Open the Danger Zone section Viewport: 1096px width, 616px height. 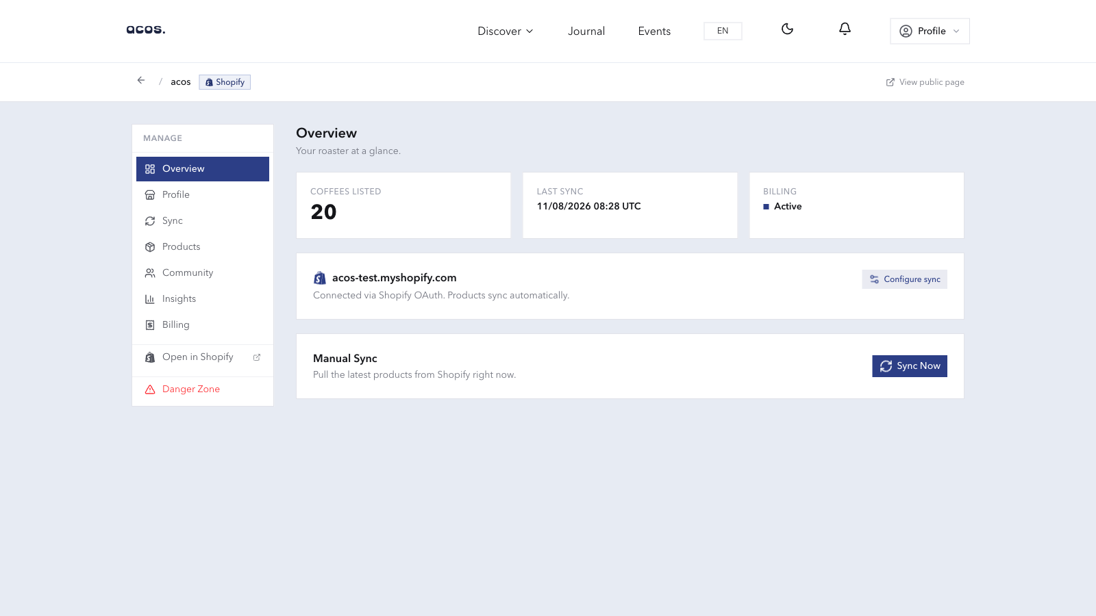203,389
